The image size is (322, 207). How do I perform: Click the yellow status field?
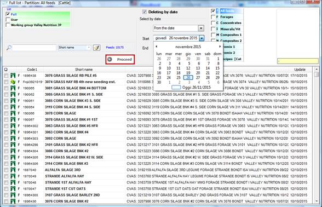coord(297,61)
